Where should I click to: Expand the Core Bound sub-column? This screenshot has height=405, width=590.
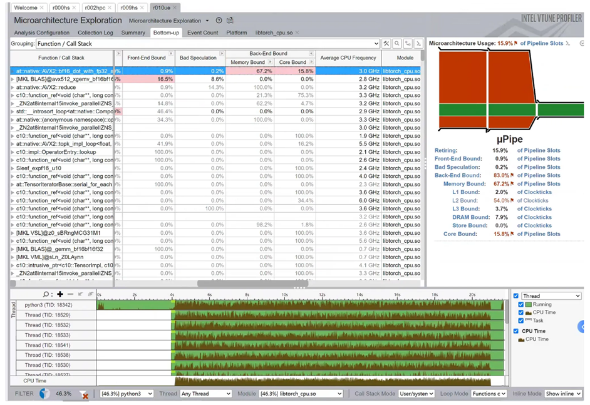click(x=311, y=62)
